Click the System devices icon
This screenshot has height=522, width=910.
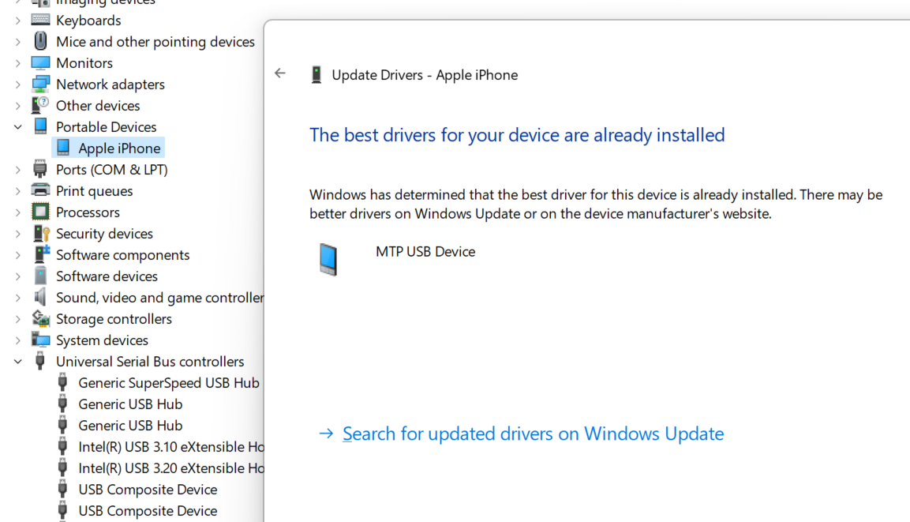pyautogui.click(x=40, y=340)
